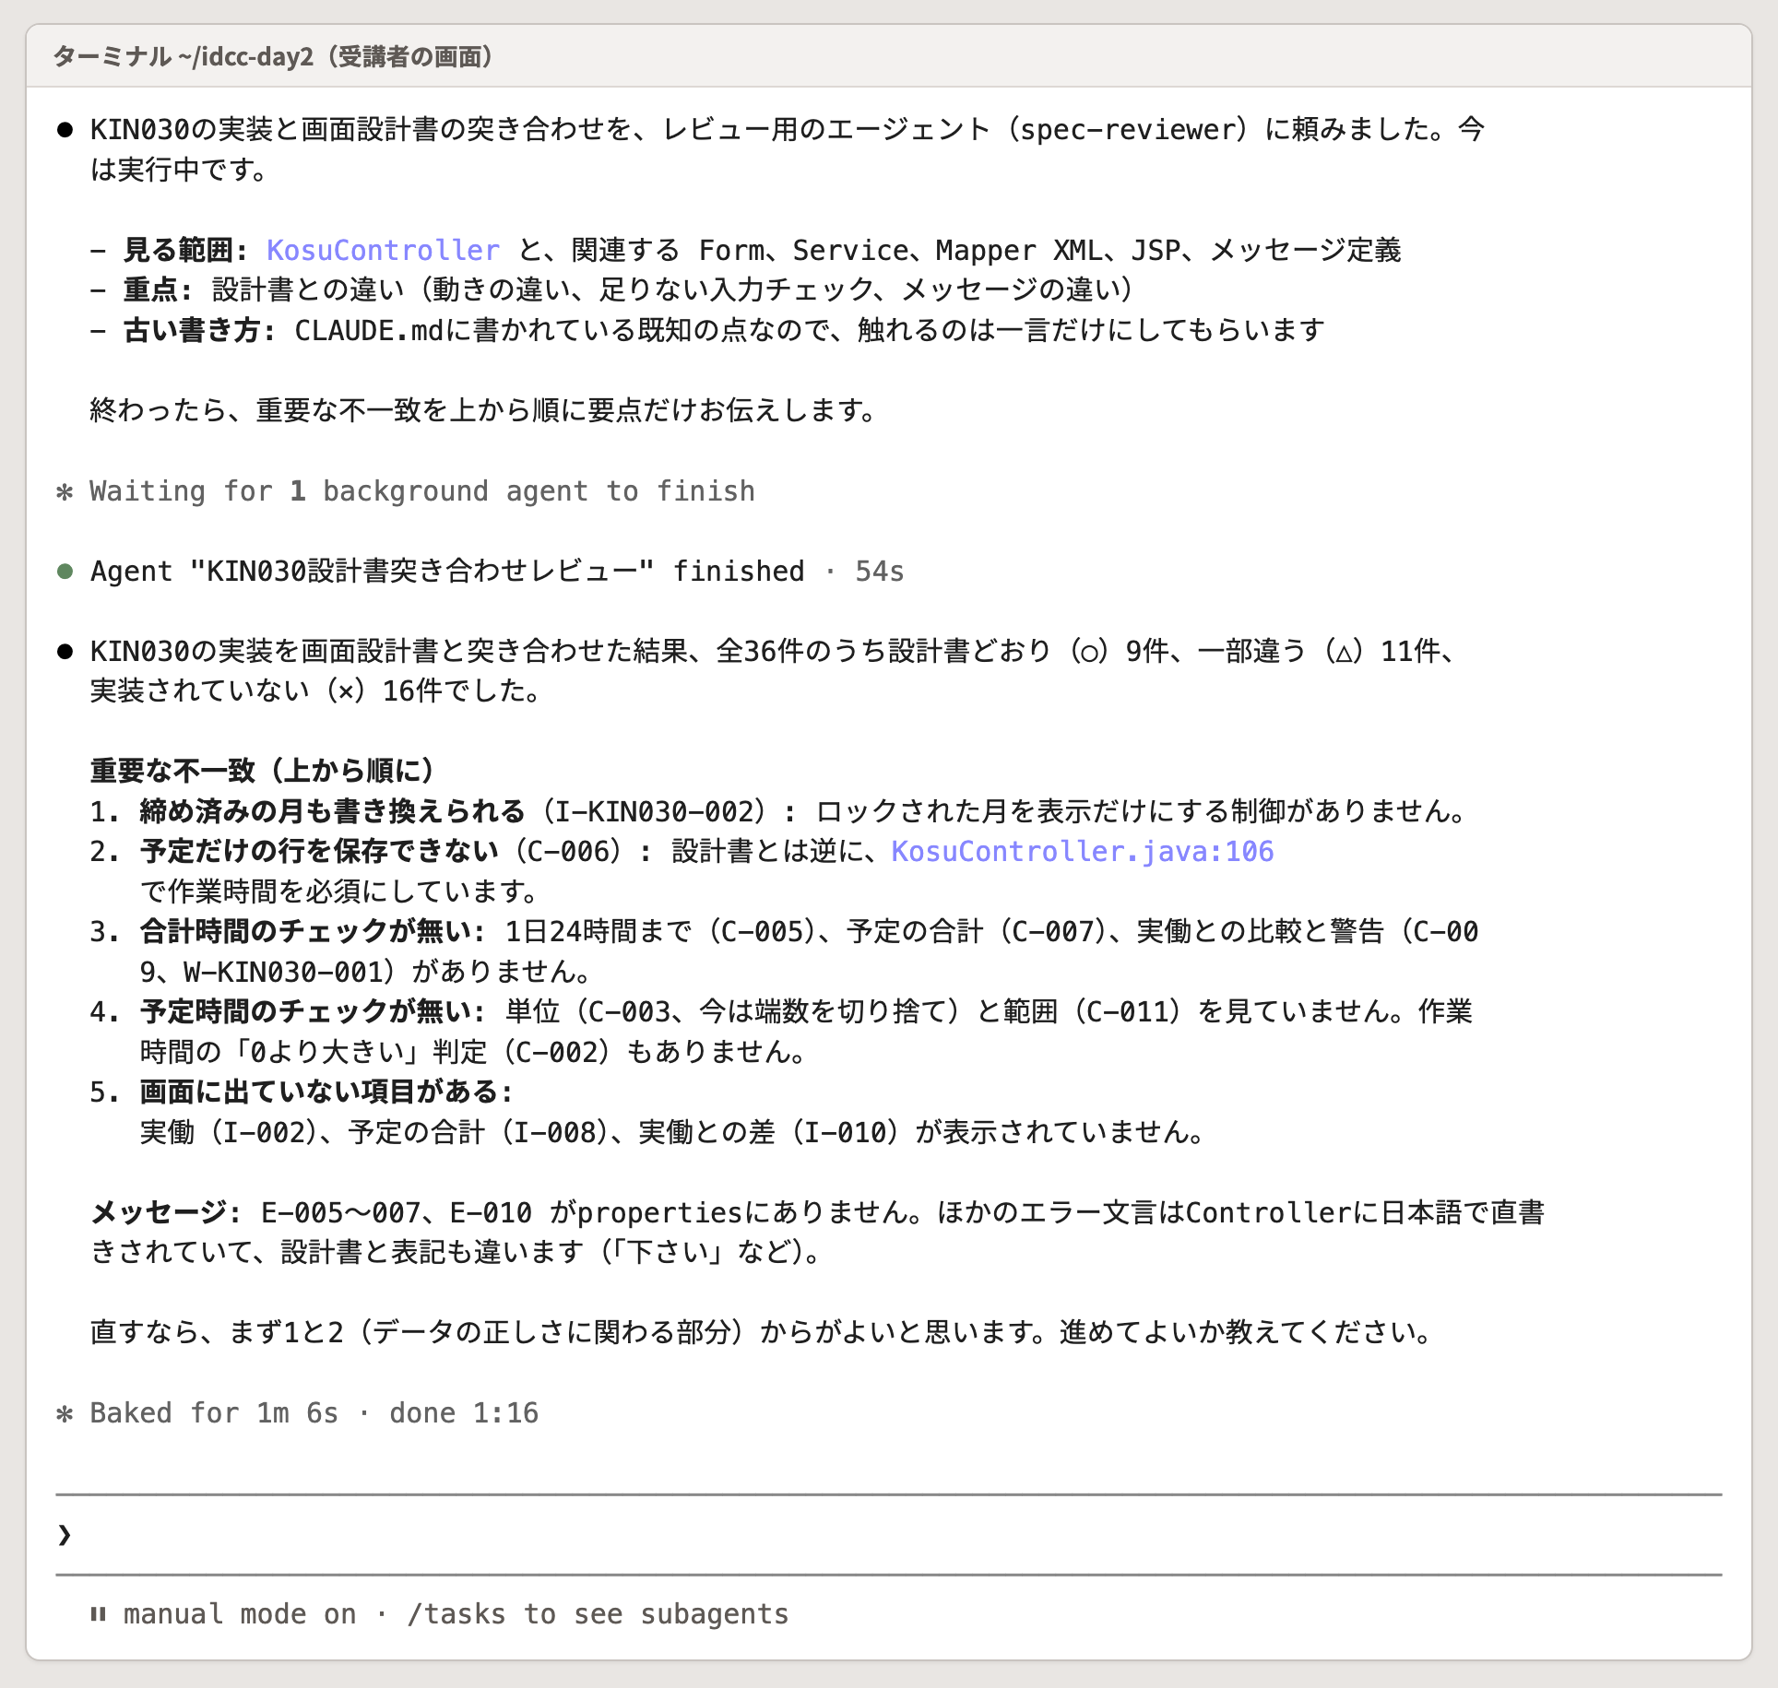The image size is (1778, 1688).
Task: Click the asterisk before Baked for 1m 6s
Action: (x=65, y=1413)
